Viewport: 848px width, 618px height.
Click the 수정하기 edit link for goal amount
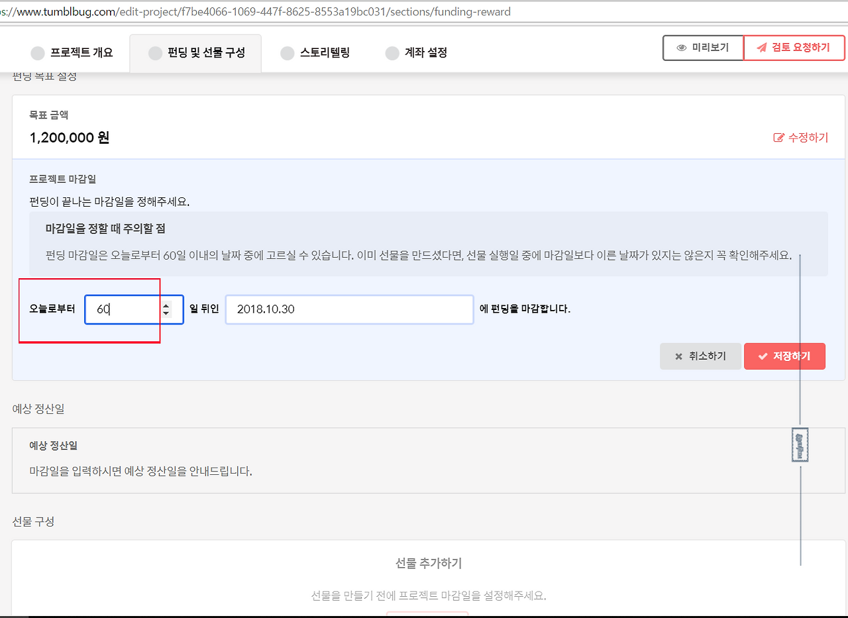801,138
